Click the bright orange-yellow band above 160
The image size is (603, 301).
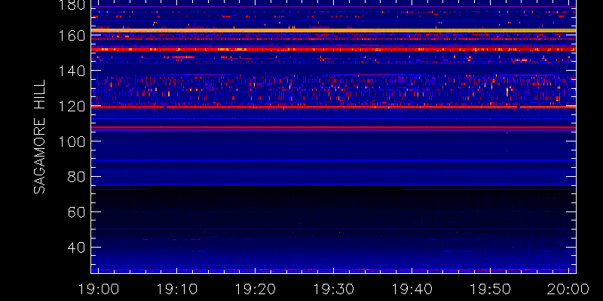click(x=333, y=30)
